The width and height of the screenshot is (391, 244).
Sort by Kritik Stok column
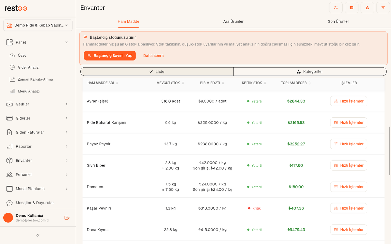point(254,83)
